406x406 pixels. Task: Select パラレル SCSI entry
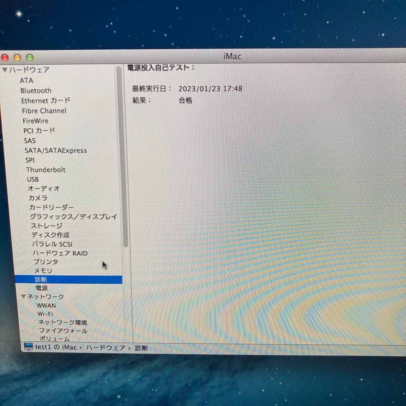52,244
